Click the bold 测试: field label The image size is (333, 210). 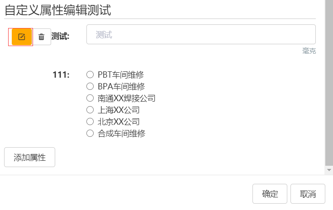coord(60,36)
